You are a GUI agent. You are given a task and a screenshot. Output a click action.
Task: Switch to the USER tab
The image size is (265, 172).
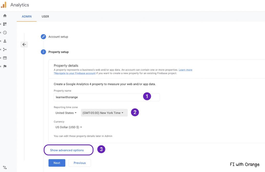point(45,16)
